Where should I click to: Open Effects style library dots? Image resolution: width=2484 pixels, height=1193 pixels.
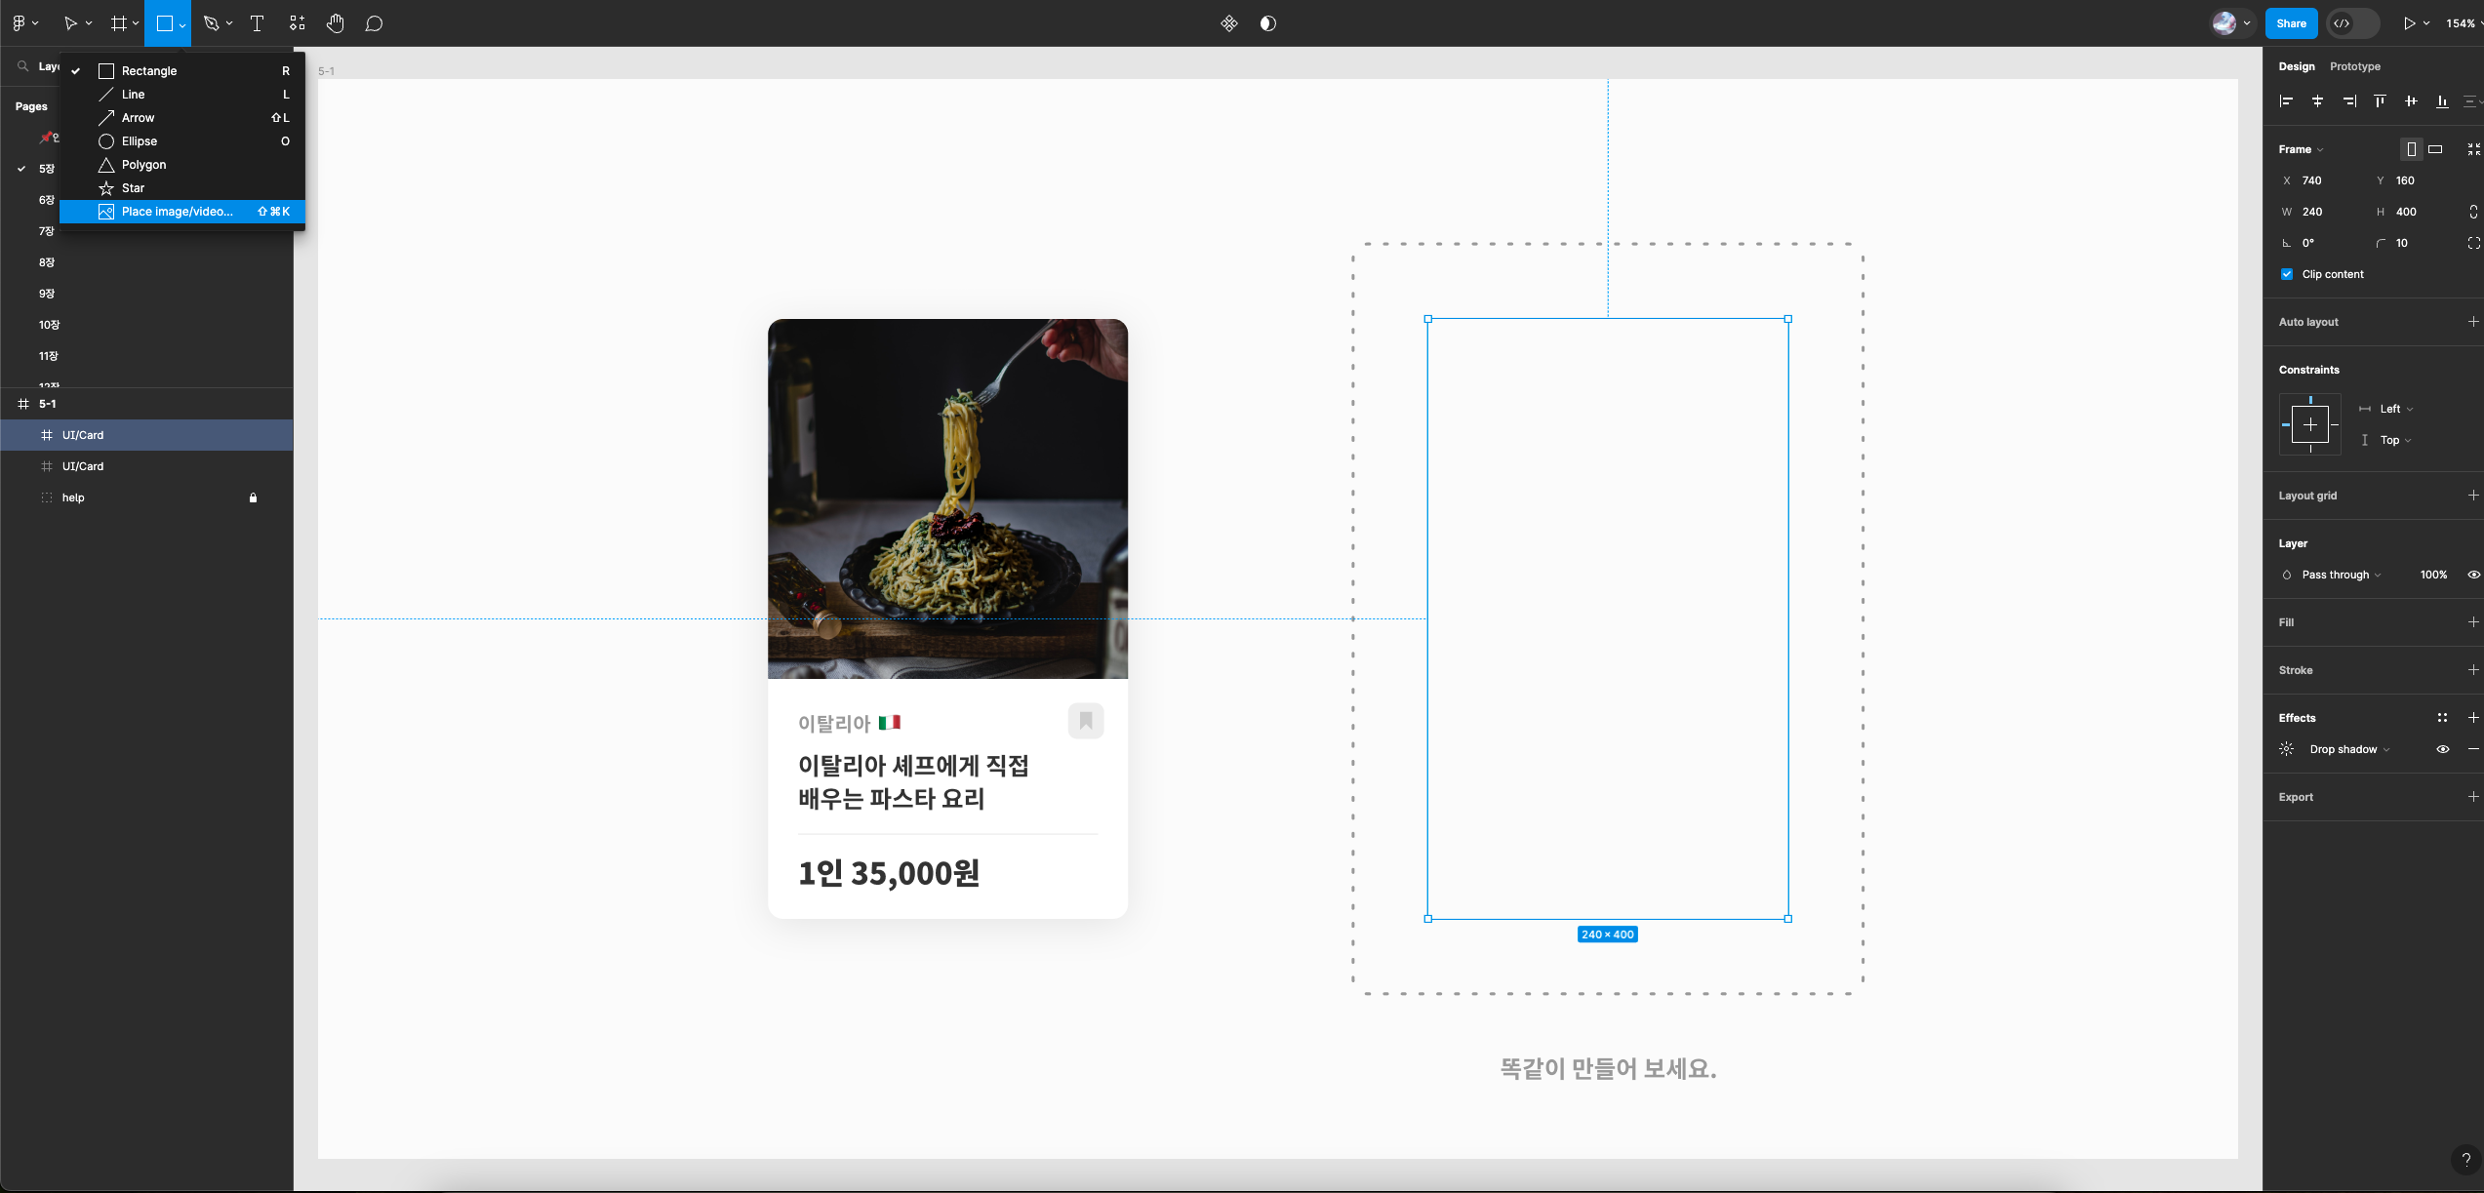tap(2442, 718)
